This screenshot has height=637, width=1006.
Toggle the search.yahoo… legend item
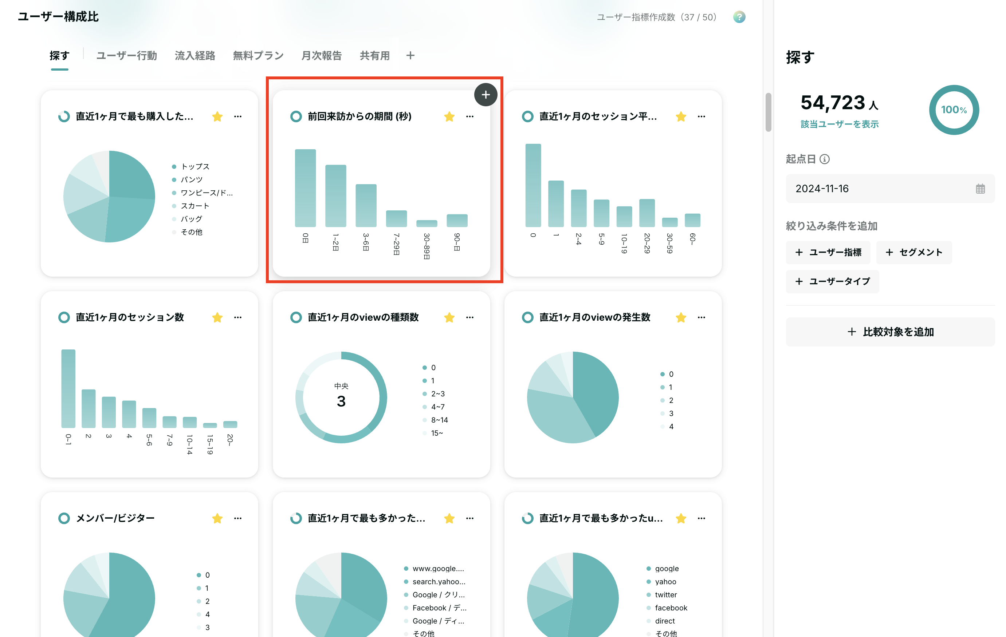(435, 581)
